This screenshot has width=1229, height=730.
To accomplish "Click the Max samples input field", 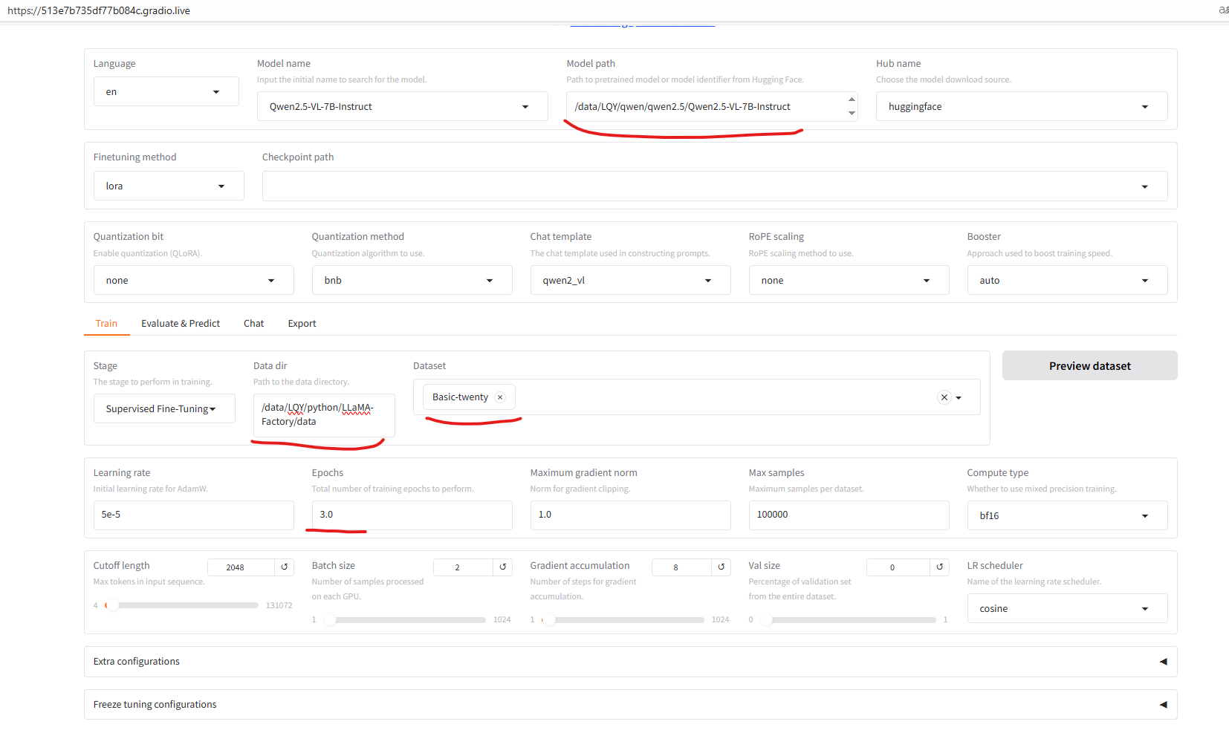I will 849,515.
